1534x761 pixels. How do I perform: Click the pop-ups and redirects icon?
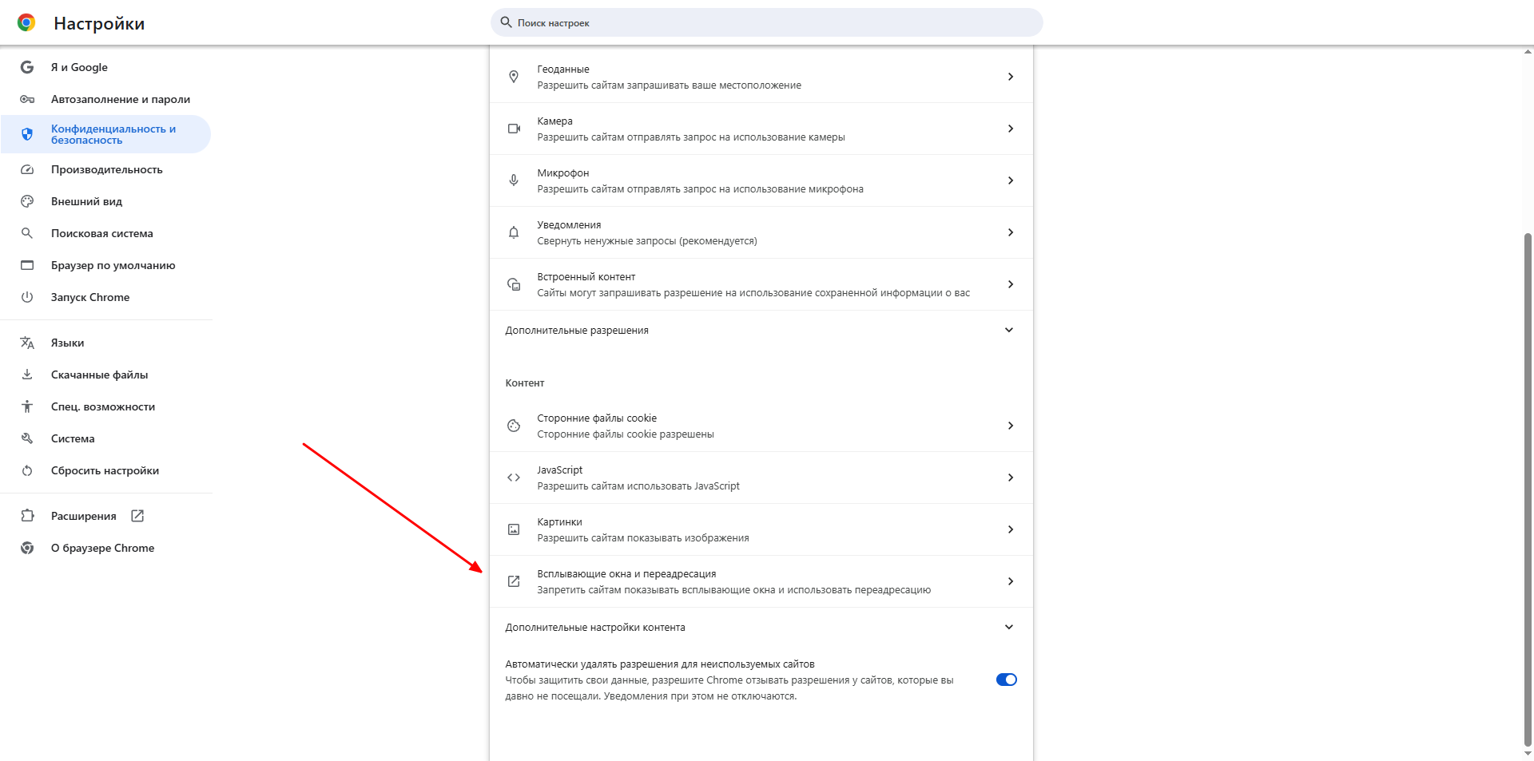[514, 581]
